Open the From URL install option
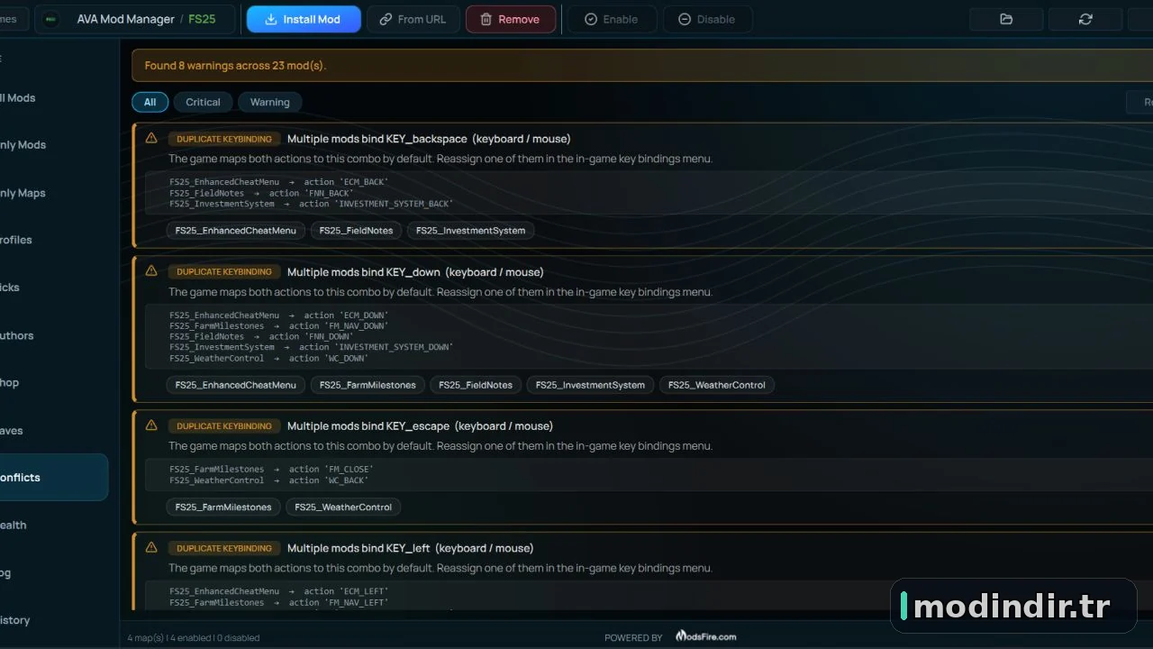This screenshot has width=1153, height=649. click(413, 19)
